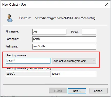
Task: Close the New Object - User window
Action: [107, 4]
